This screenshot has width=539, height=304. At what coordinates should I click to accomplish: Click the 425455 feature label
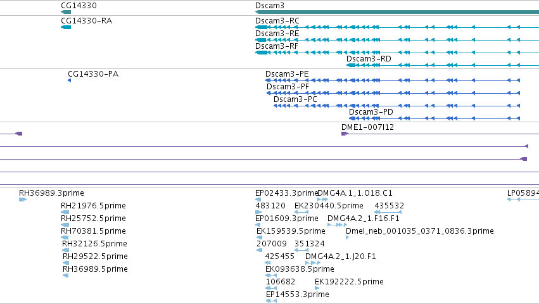280,256
